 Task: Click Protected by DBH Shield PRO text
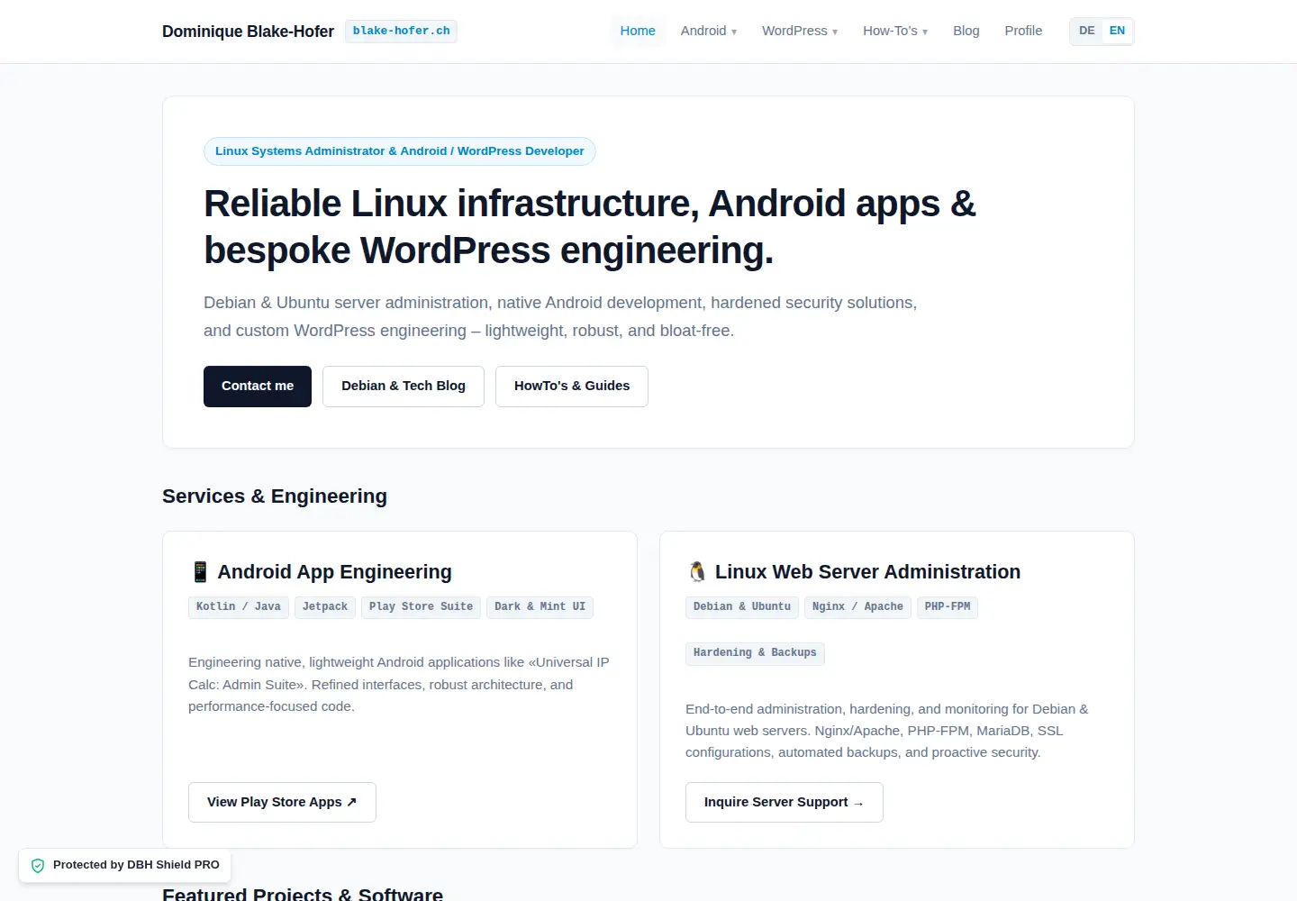[x=136, y=865]
